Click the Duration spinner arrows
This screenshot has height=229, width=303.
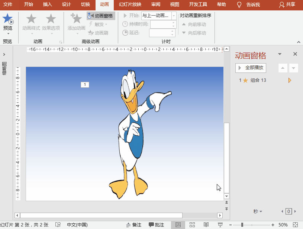coord(173,24)
